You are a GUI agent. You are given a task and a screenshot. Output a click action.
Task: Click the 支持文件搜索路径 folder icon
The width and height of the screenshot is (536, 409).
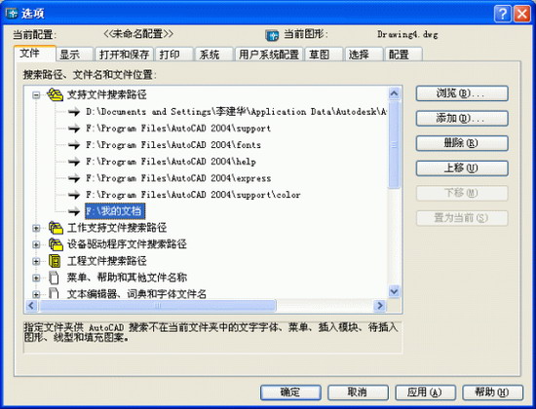(55, 94)
